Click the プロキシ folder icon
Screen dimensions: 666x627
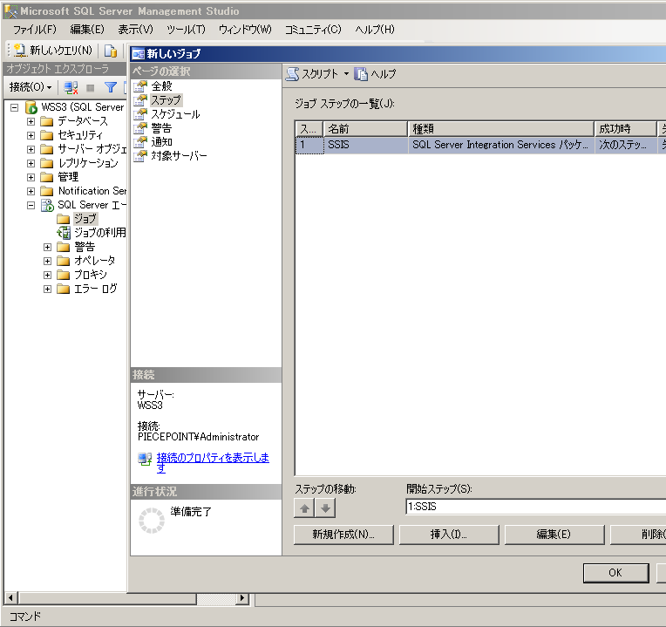pyautogui.click(x=64, y=275)
